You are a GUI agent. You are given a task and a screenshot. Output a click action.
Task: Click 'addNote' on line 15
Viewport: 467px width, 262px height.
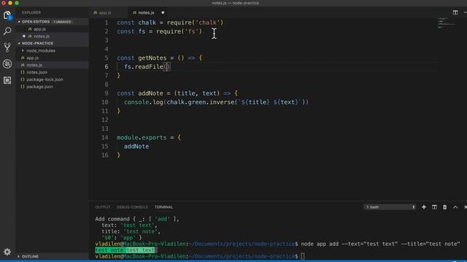[x=136, y=146]
